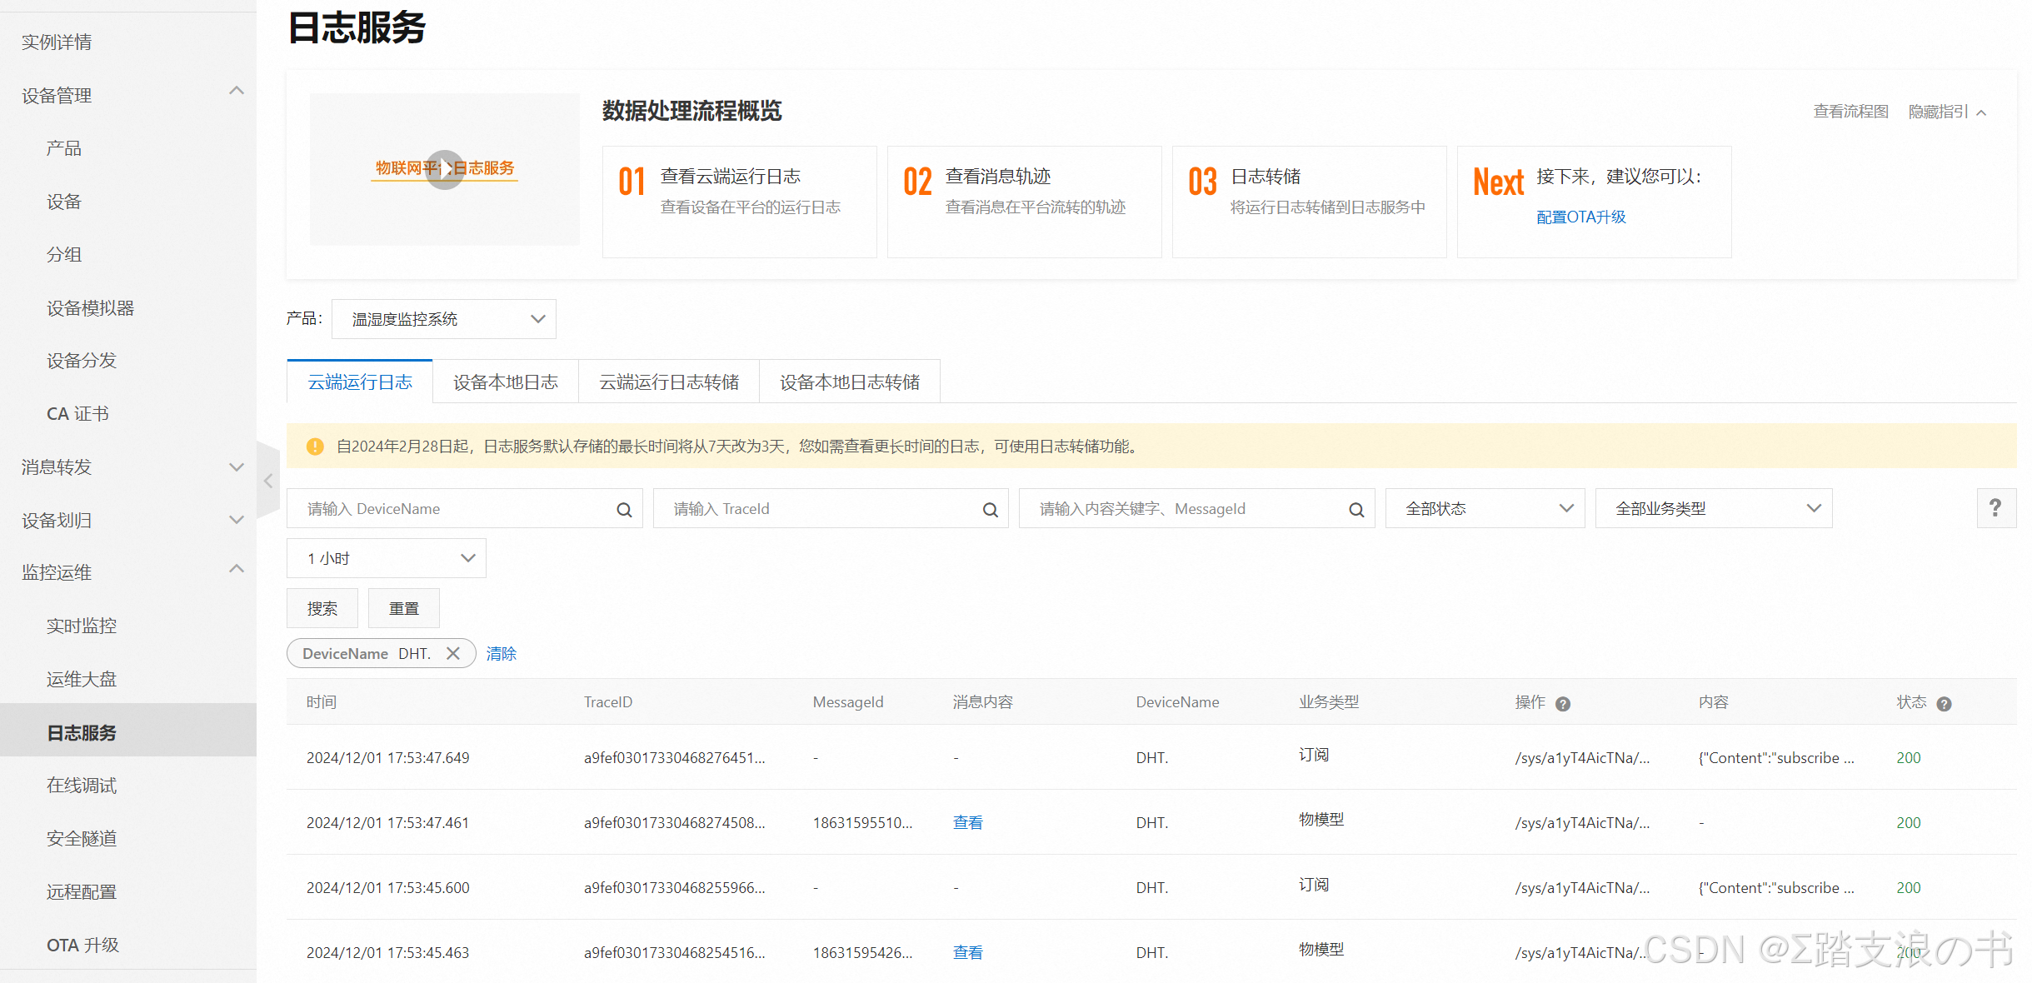2032x983 pixels.
Task: Collapse the left sidebar with arrow handle
Action: [268, 481]
